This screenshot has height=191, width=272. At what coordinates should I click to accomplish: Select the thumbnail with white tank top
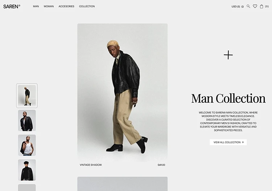(x=27, y=145)
